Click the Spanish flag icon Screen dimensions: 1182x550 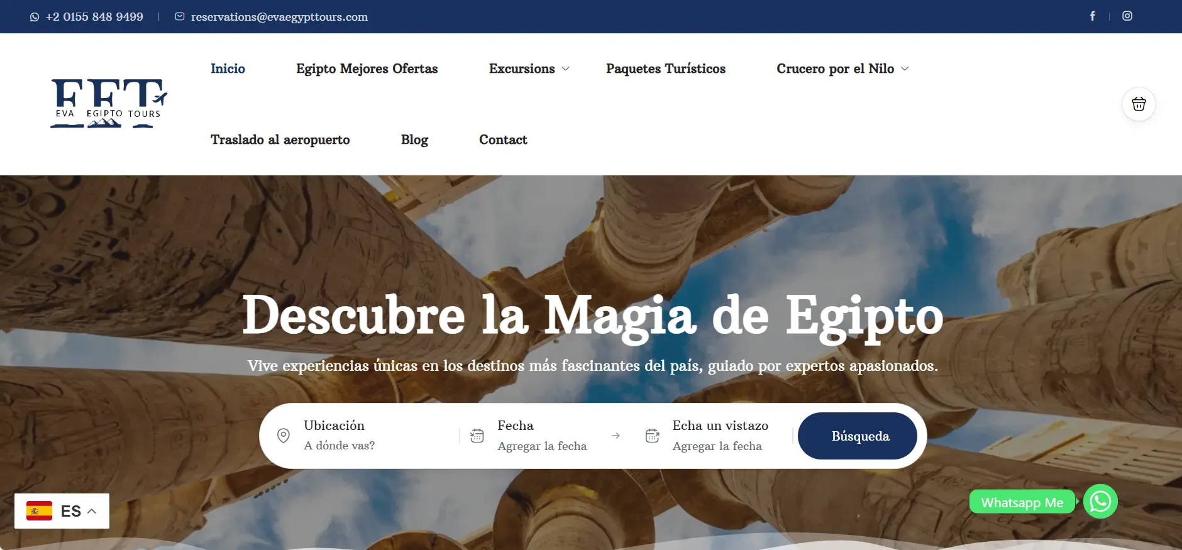pyautogui.click(x=39, y=511)
